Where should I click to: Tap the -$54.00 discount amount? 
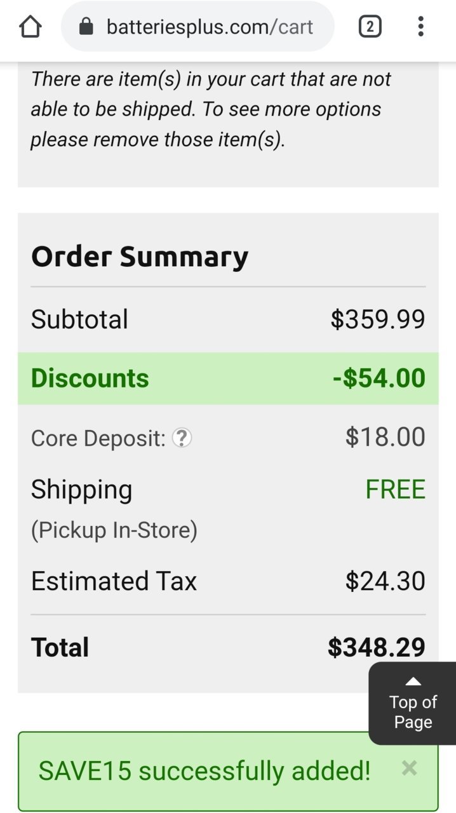tap(379, 378)
